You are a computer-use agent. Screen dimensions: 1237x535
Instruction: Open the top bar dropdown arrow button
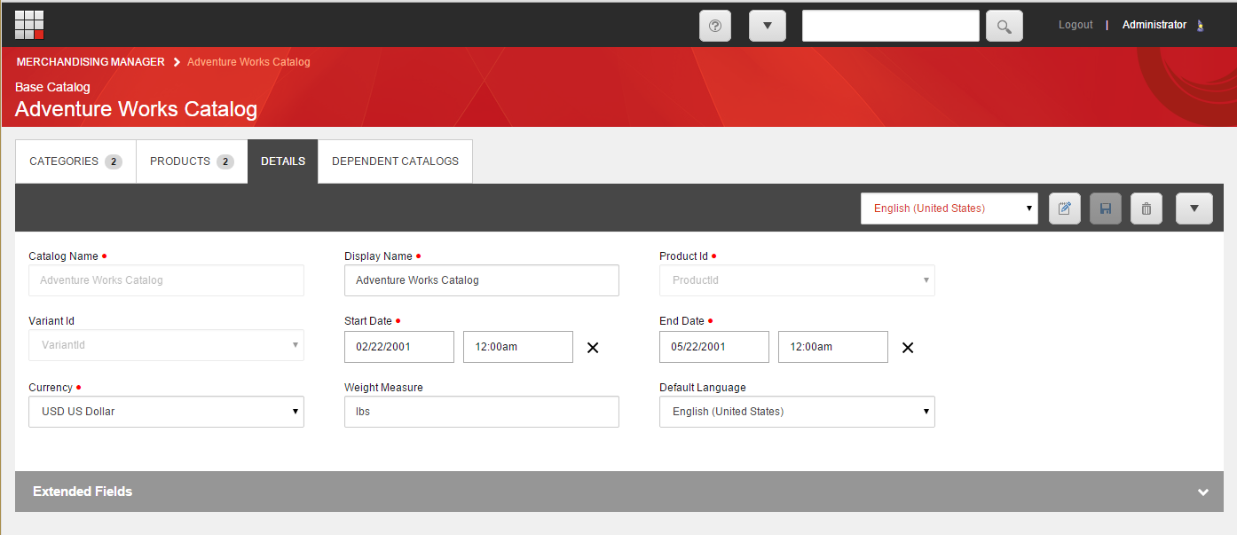(x=768, y=26)
